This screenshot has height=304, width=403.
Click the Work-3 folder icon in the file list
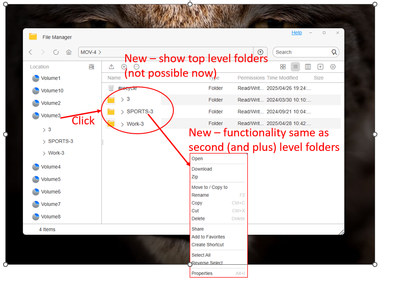[x=111, y=124]
